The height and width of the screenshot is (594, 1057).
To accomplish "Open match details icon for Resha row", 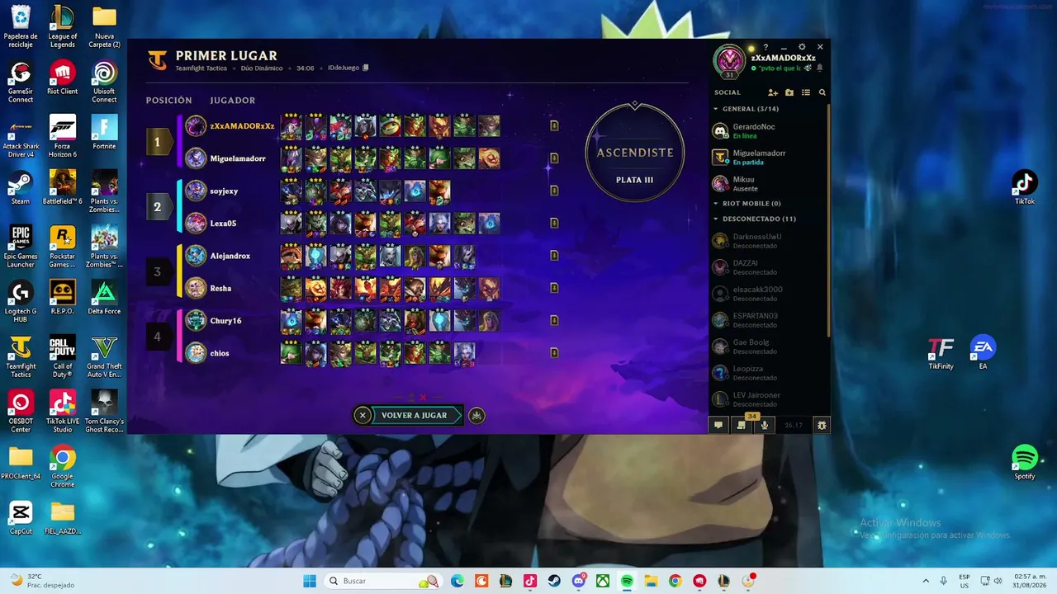I will [x=554, y=288].
